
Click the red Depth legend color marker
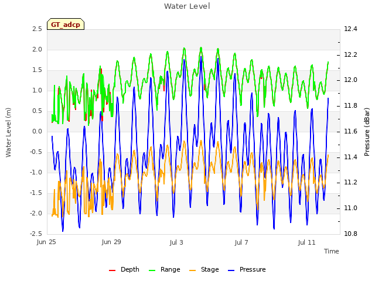pos(112,270)
